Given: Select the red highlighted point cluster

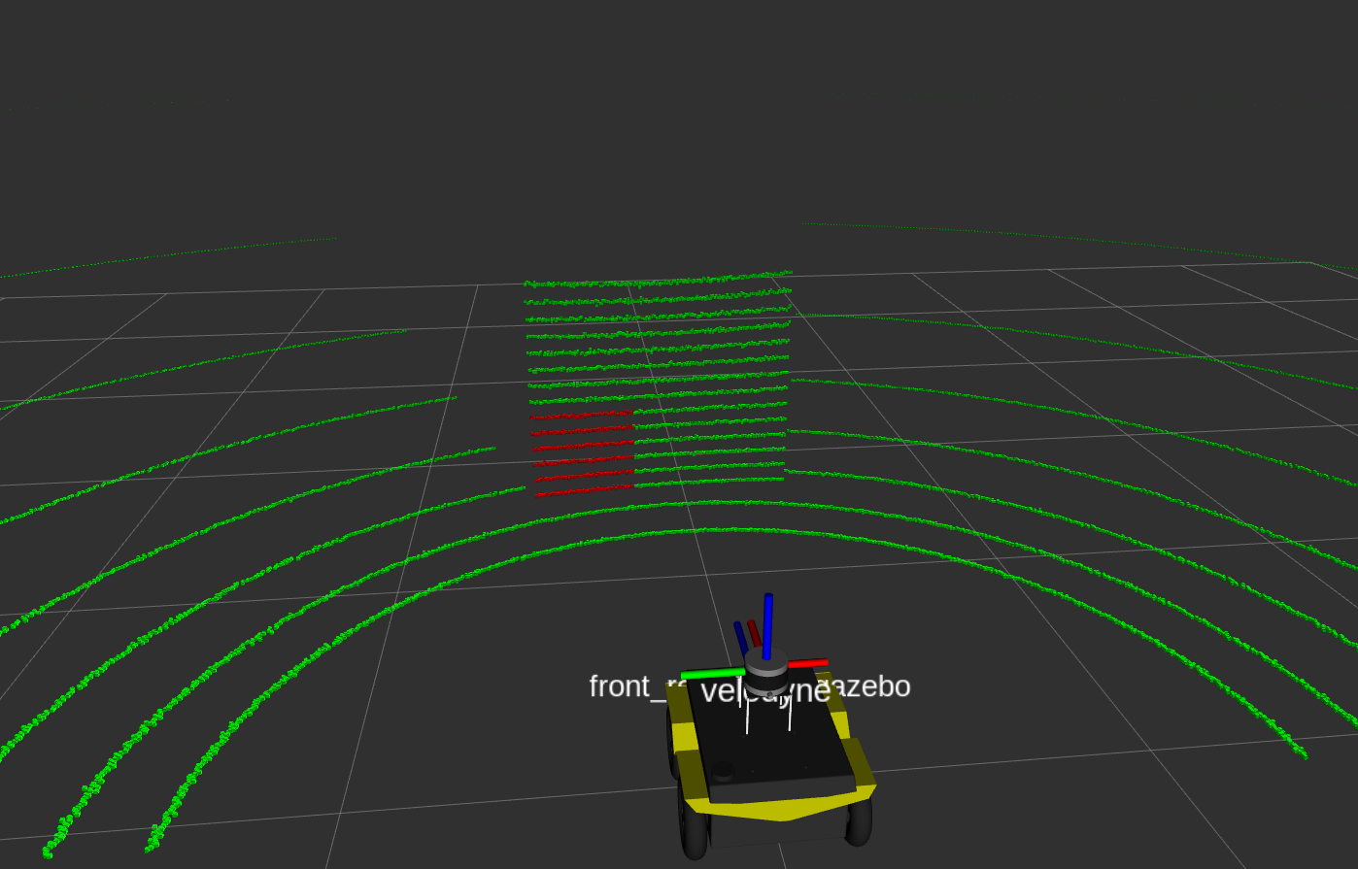Looking at the screenshot, I should click(x=583, y=453).
